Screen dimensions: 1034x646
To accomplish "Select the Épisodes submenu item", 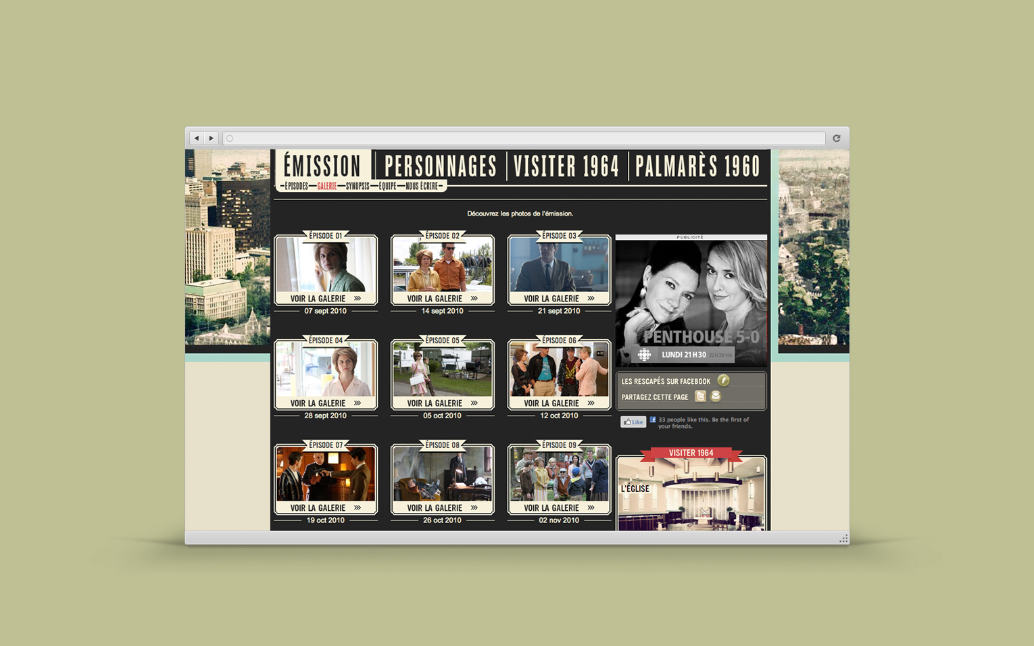I will click(x=296, y=187).
